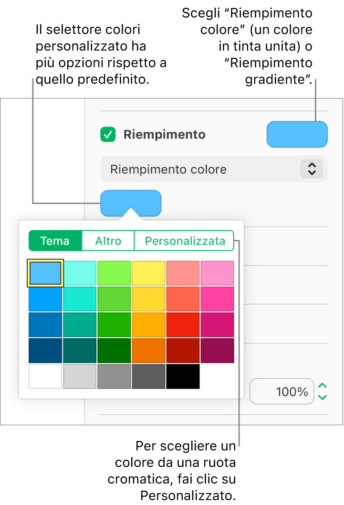This screenshot has width=344, height=505.
Task: Select the currently highlighted light blue swatch
Action: pos(45,273)
